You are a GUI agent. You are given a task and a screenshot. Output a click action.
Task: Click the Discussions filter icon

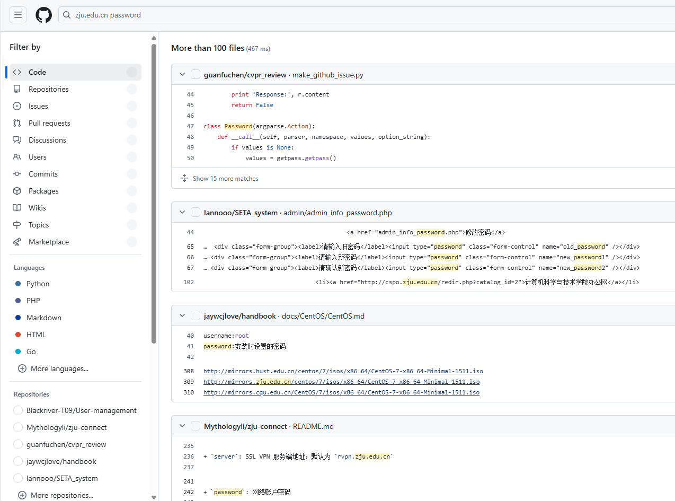[17, 140]
